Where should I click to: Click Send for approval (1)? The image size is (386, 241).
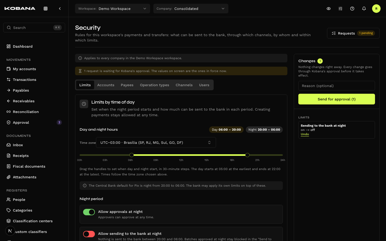pos(337,99)
